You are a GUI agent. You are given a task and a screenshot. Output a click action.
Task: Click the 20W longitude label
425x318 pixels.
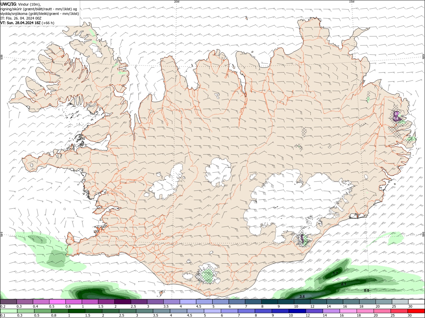(177, 2)
